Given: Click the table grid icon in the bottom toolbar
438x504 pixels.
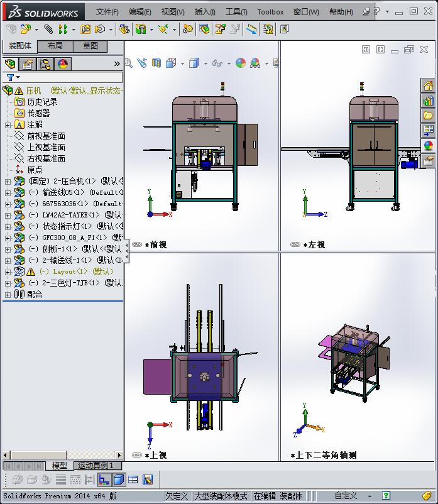Looking at the screenshot, I should pyautogui.click(x=133, y=479).
